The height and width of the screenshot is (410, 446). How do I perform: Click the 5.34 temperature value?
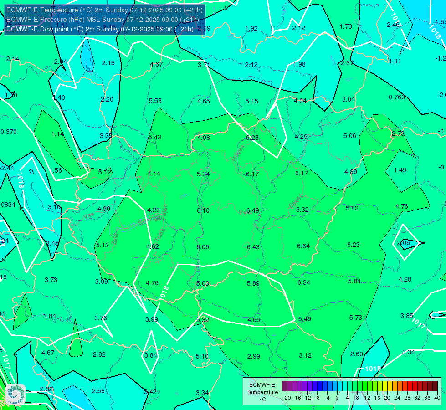click(x=203, y=174)
